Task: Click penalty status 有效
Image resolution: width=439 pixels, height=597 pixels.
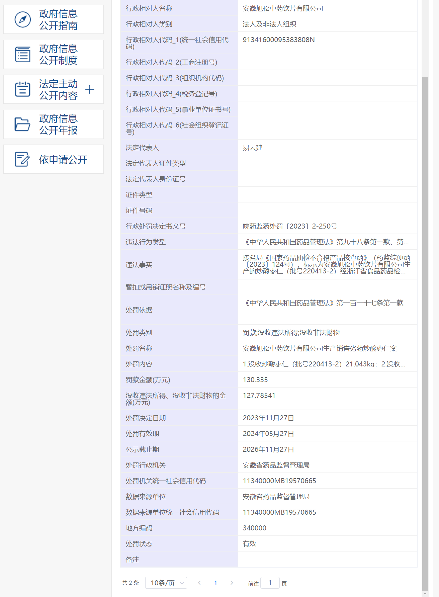Action: click(x=250, y=544)
